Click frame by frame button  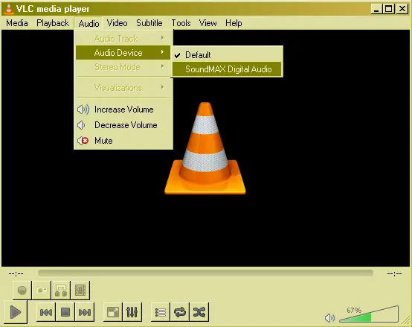80,291
